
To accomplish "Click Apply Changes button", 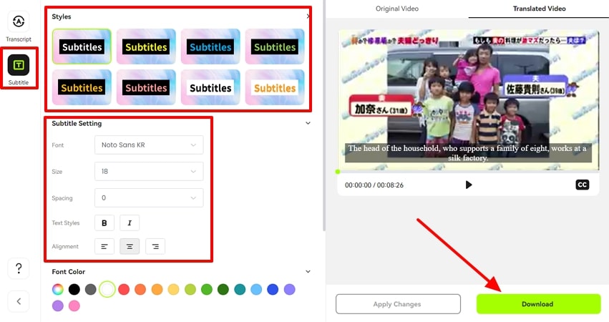I will pyautogui.click(x=397, y=303).
